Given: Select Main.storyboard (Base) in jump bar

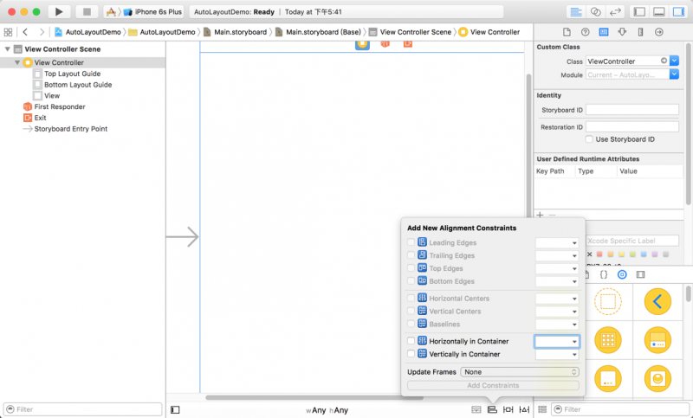Looking at the screenshot, I should click(x=317, y=32).
